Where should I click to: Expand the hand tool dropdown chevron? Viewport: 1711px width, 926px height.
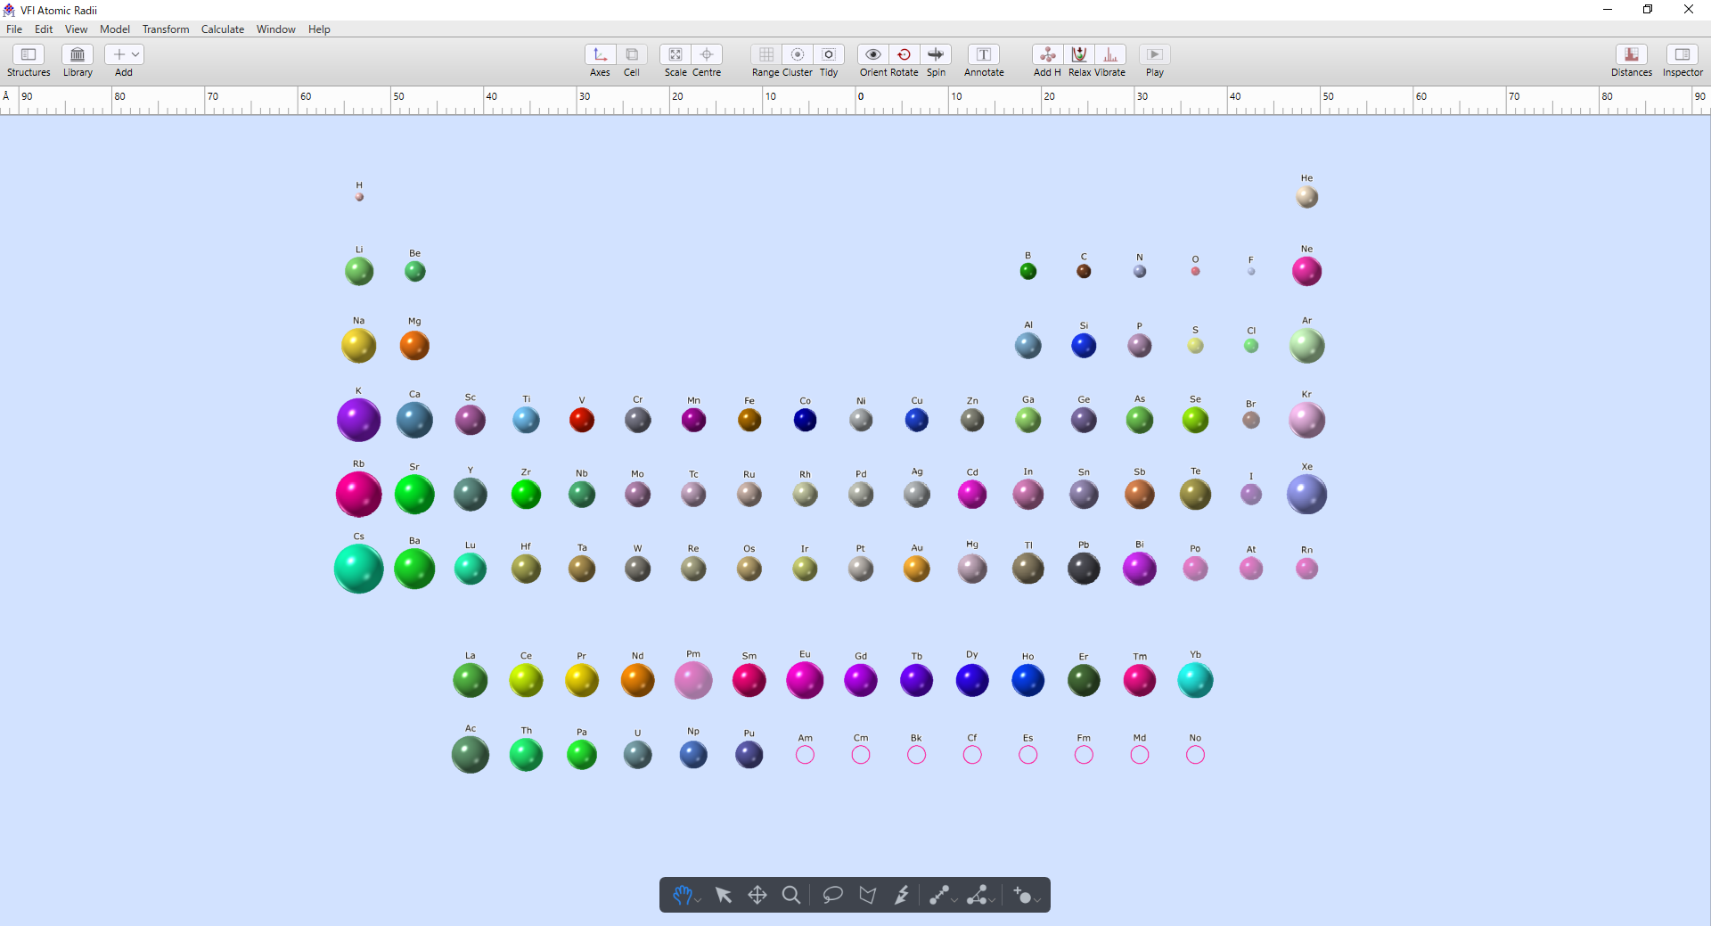pyautogui.click(x=698, y=900)
